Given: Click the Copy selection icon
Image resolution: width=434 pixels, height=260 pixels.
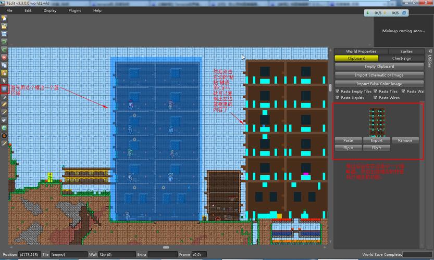Looking at the screenshot, I should (4, 66).
